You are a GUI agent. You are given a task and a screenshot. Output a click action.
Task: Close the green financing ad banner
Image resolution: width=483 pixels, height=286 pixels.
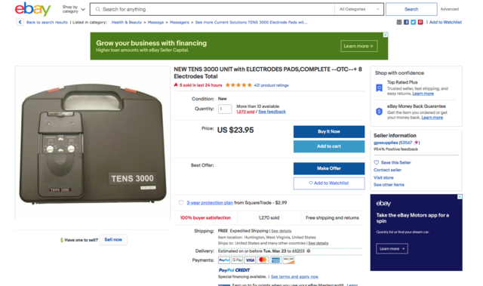click(386, 35)
